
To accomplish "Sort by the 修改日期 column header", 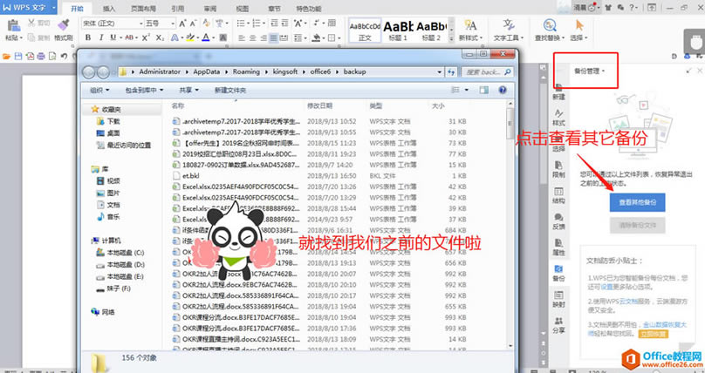I will tap(319, 106).
